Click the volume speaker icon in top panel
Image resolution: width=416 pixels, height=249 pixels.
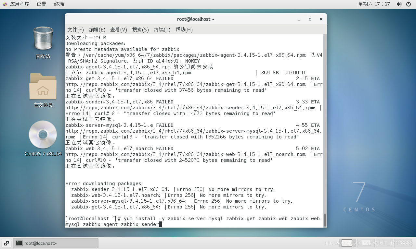click(399, 4)
